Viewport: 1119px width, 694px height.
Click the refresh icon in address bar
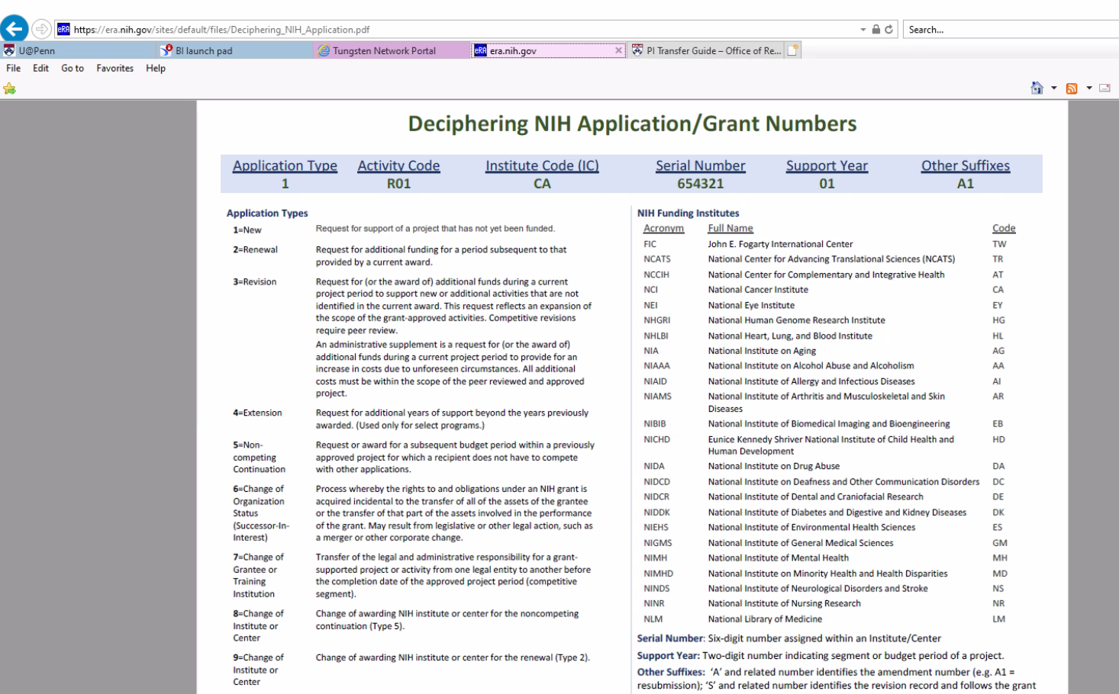888,29
